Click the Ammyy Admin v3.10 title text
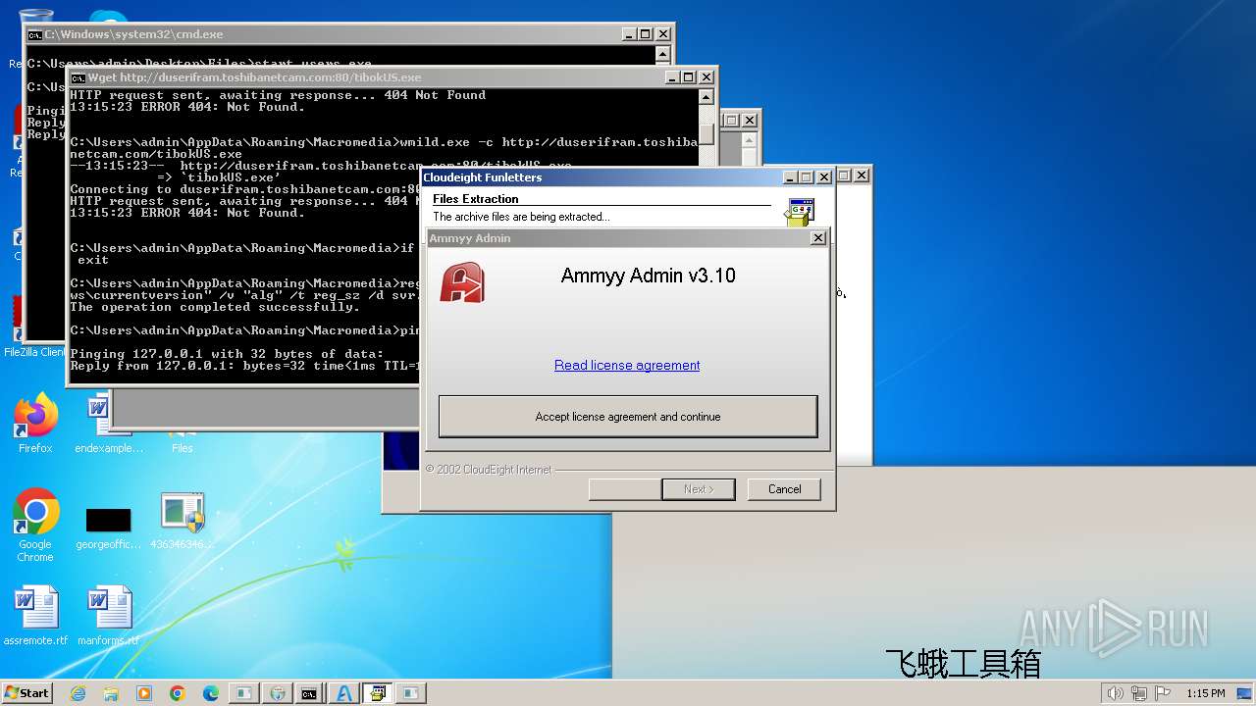Screen dimensions: 1256x706 pos(648,276)
